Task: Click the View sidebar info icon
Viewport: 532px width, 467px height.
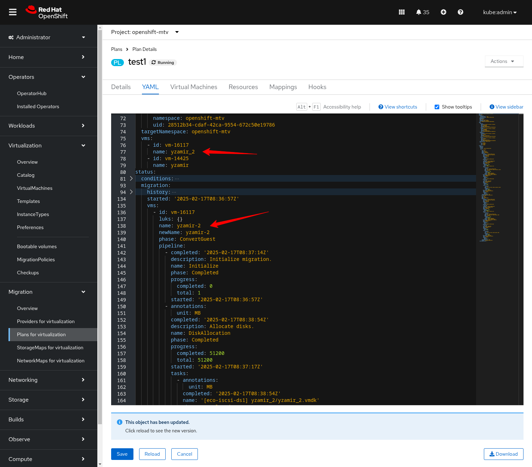Action: pyautogui.click(x=492, y=107)
